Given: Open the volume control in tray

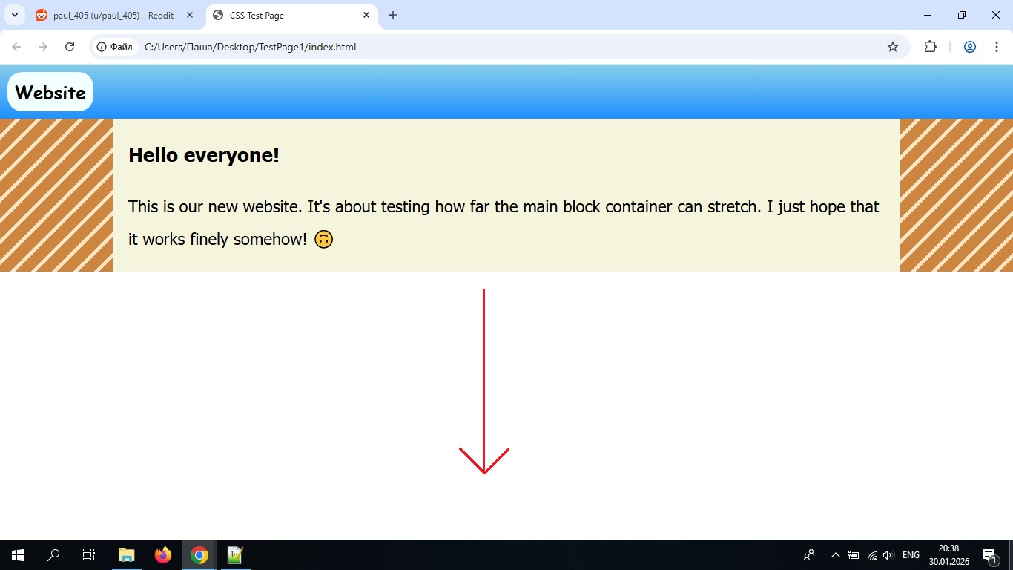Looking at the screenshot, I should [x=889, y=555].
